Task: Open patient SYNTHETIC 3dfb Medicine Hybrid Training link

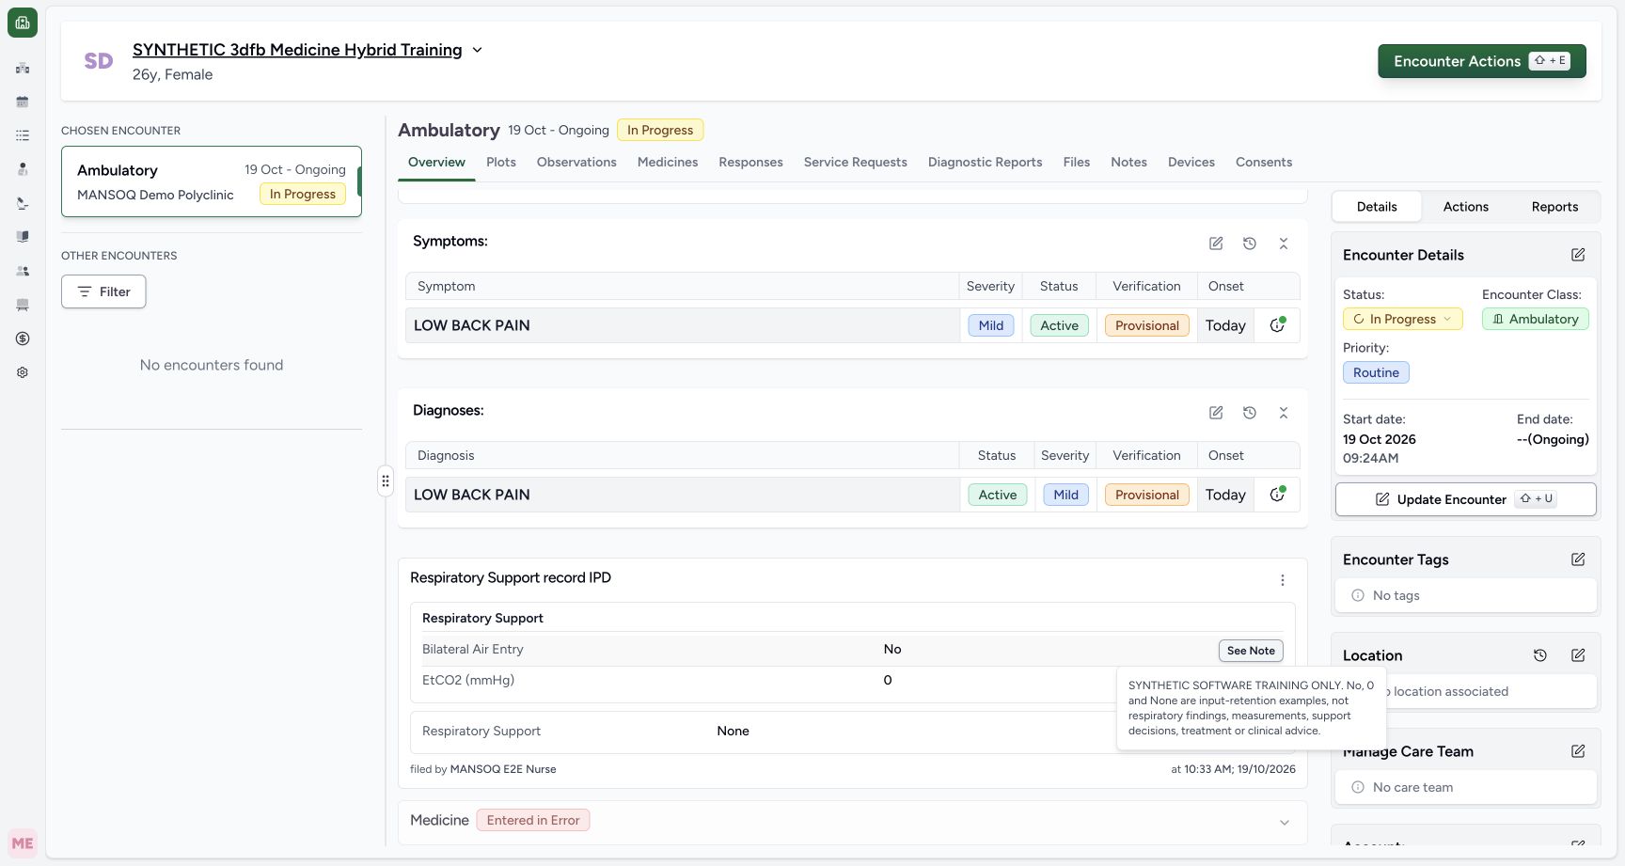Action: click(297, 50)
